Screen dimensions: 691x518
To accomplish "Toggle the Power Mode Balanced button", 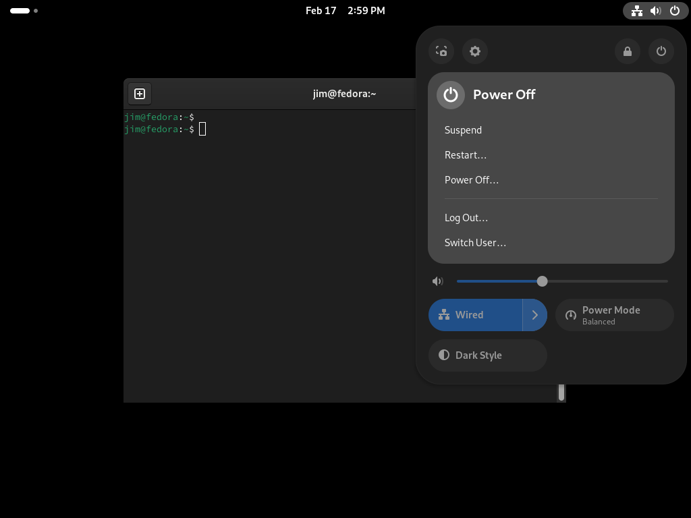I will (x=615, y=315).
